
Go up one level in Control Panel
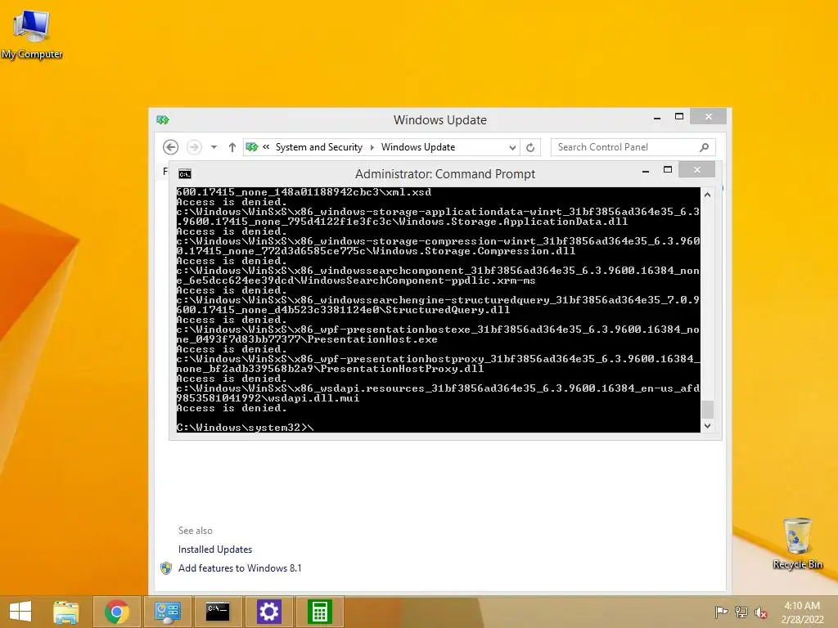tap(232, 147)
